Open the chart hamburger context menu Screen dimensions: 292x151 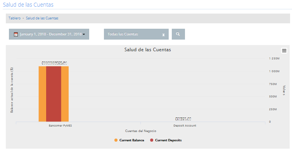[284, 50]
